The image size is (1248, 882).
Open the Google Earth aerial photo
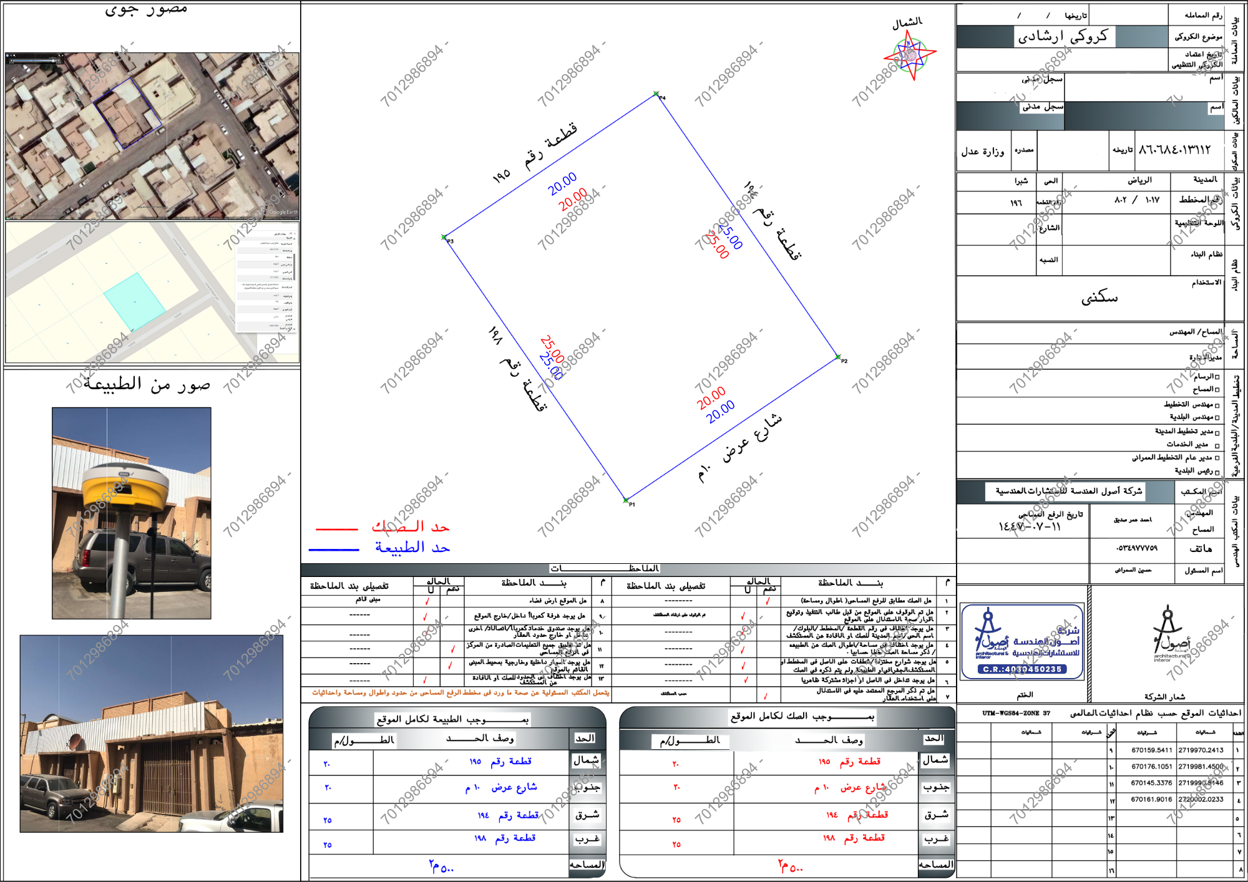(x=152, y=135)
